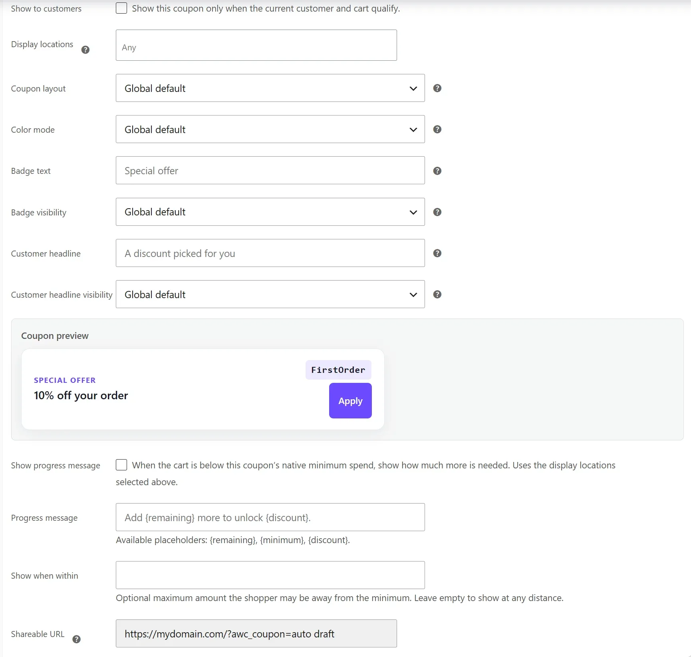Click help icon beside Coupon layout dropdown
The image size is (691, 657).
(437, 88)
